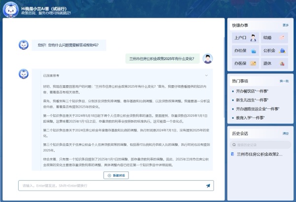The image size is (296, 202).
Task: Click paragraph starting 第一个知识条目是关于2024年5月18日
Action: pyautogui.click(x=125, y=118)
